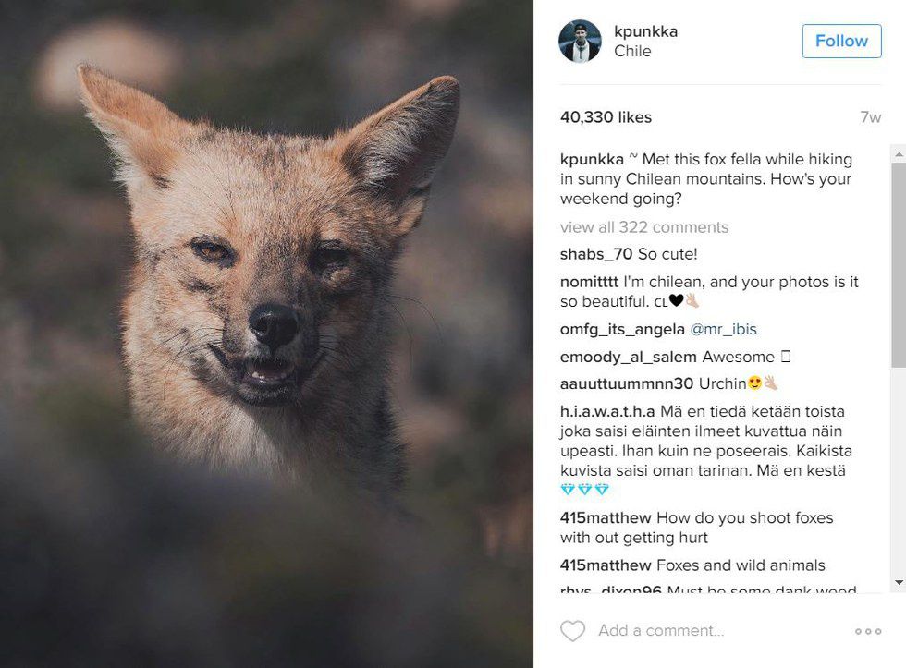Visit omfg_its_angela's profile
Image resolution: width=906 pixels, height=668 pixels.
tap(621, 329)
